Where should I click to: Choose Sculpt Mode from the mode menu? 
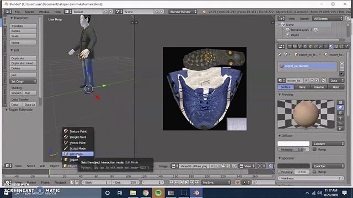pos(78,148)
